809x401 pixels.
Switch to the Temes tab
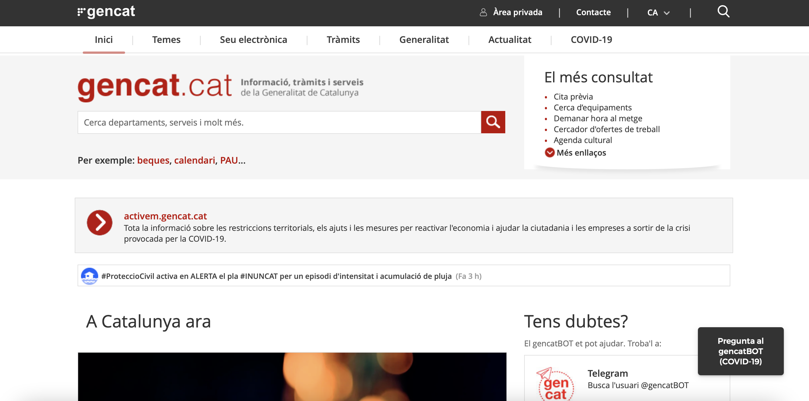(166, 39)
